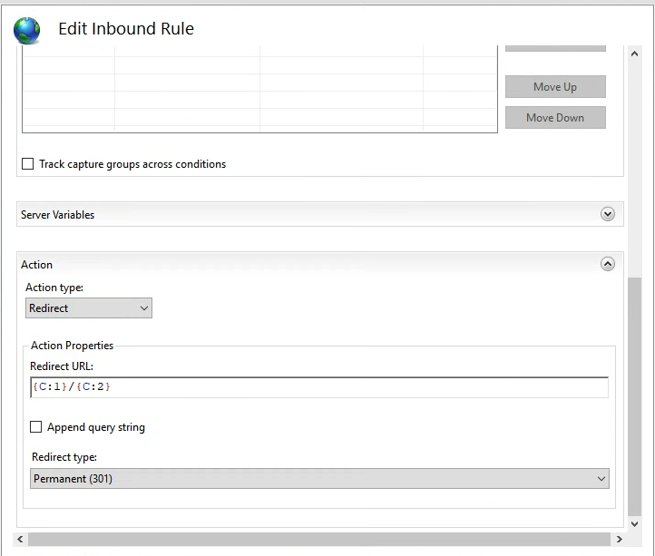
Task: Click the Action type: label
Action: 54,288
